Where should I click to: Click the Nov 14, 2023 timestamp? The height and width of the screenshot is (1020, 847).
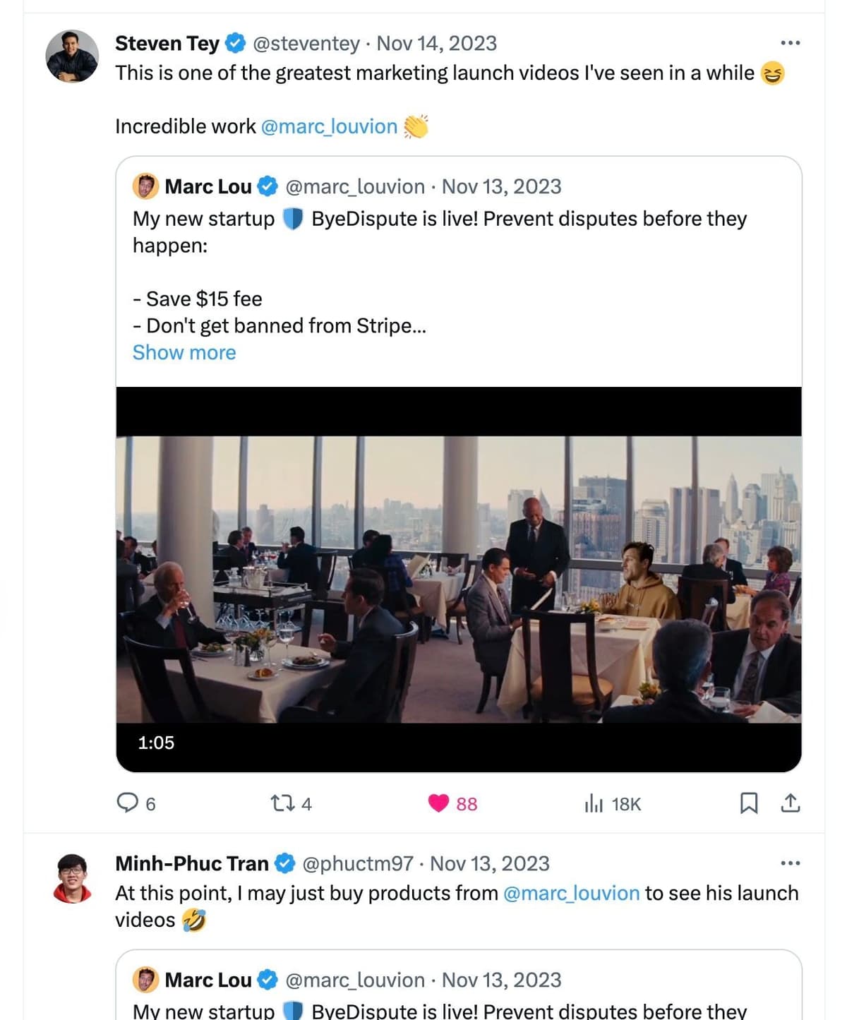(437, 43)
